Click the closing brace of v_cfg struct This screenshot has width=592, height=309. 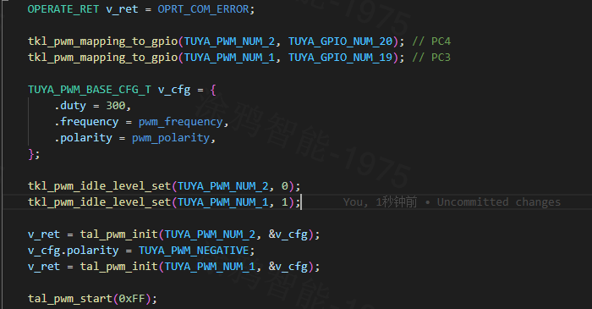(x=31, y=154)
